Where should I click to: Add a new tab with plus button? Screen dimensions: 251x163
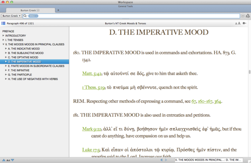58,10
